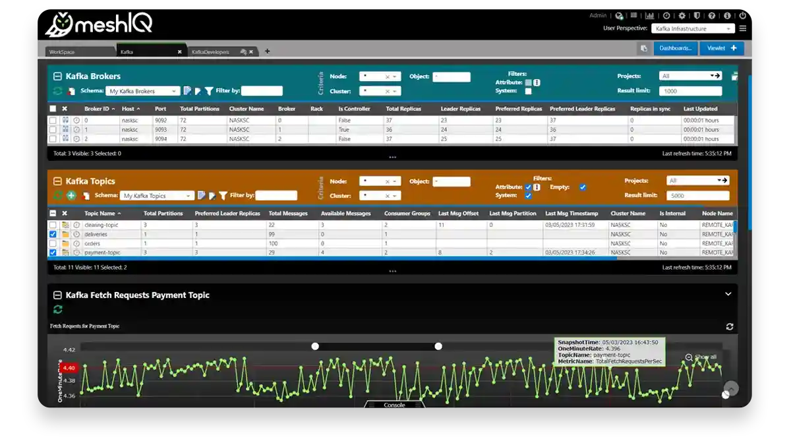Refresh the Kafka Brokers viewlet
The image size is (791, 443).
pyautogui.click(x=58, y=91)
